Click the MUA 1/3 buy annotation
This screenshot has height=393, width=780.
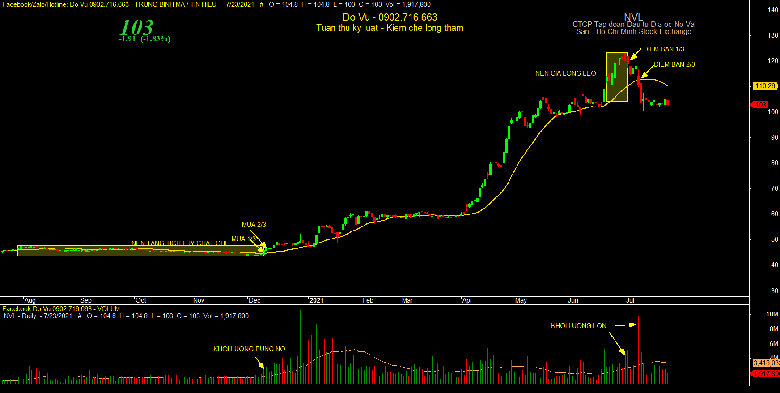point(243,239)
